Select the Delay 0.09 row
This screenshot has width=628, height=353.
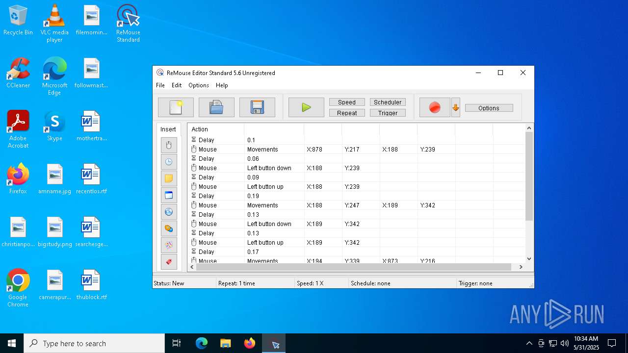[x=356, y=177]
